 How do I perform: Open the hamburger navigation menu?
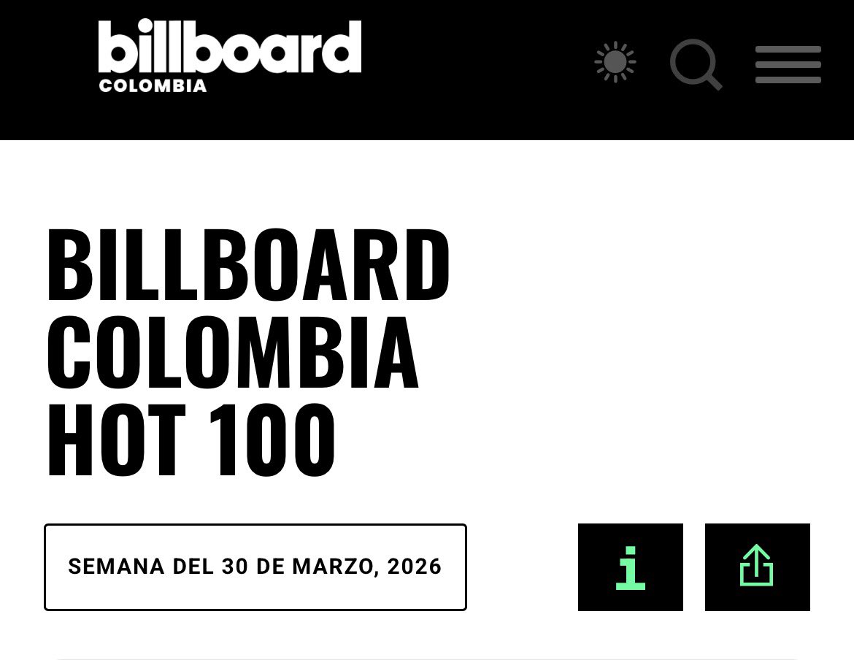click(788, 64)
